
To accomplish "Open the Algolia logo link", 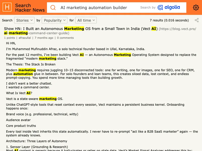I will [x=169, y=8].
